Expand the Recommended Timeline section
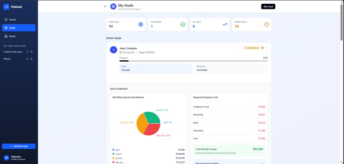Image resolution: width=344 pixels, height=164 pixels. click(x=229, y=163)
